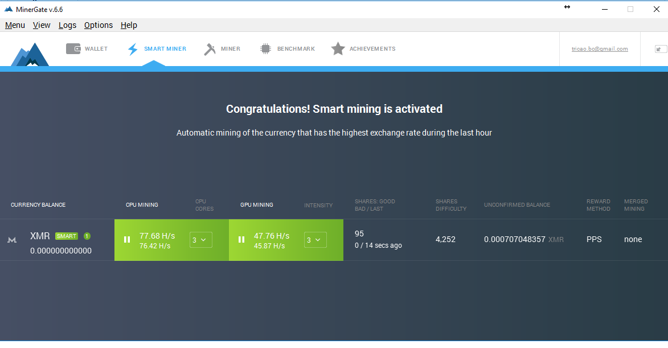This screenshot has width=668, height=348.
Task: Click the chip Benchmark icon
Action: click(x=265, y=48)
